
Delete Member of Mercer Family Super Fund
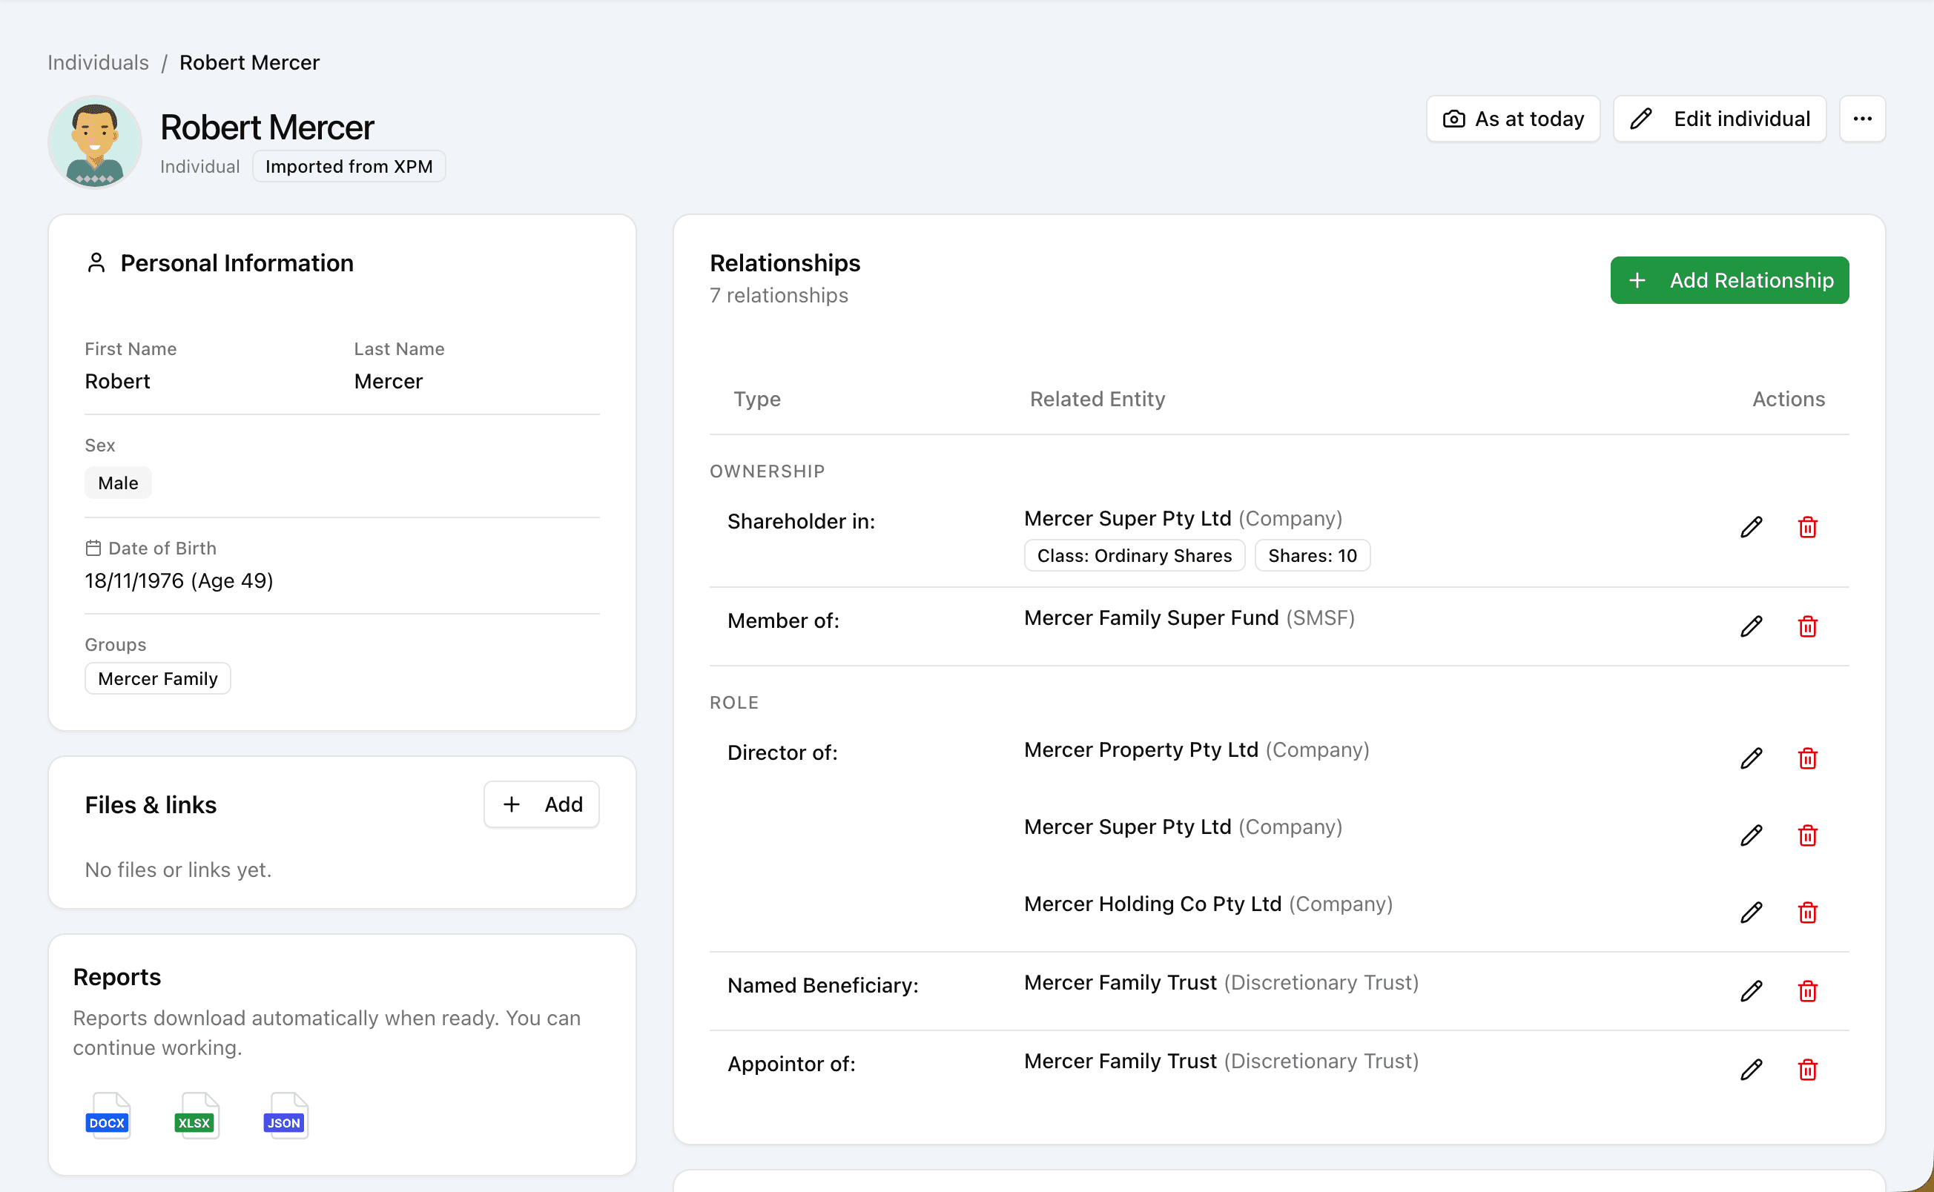click(1807, 626)
